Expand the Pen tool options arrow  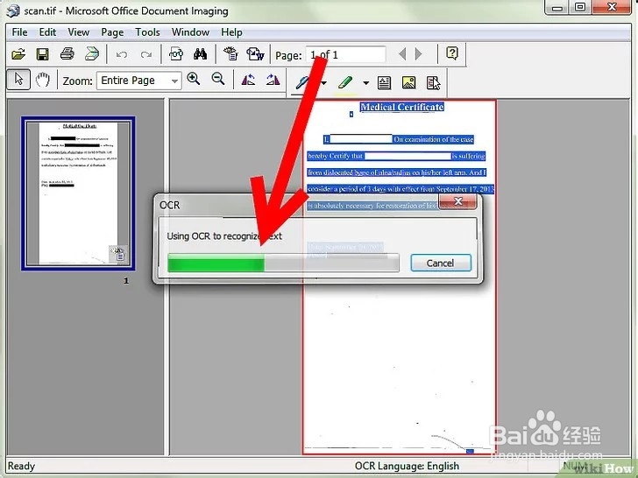324,83
